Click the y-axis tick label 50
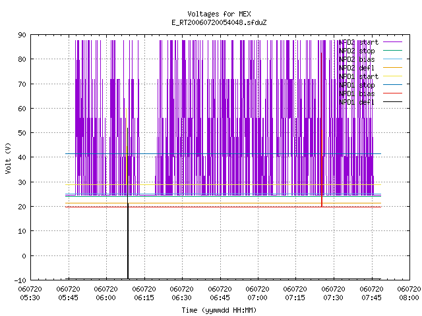Image resolution: width=422 pixels, height=316 pixels. pos(22,133)
